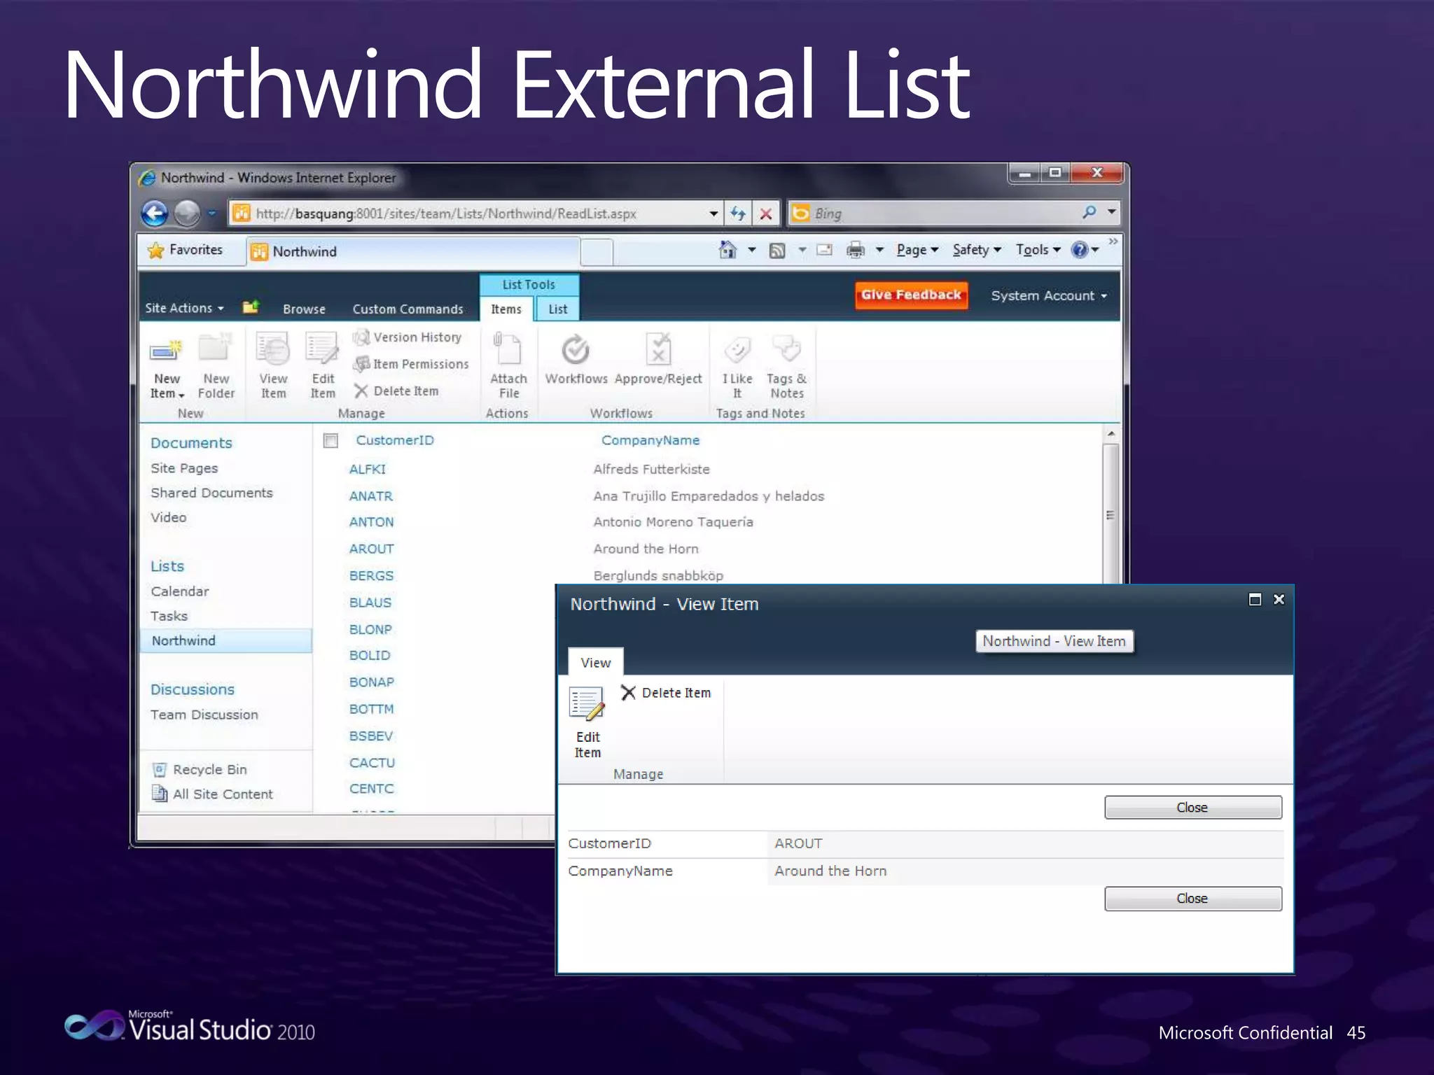Click the Read Mail icon in IE toolbar
1434x1075 pixels.
coord(825,250)
